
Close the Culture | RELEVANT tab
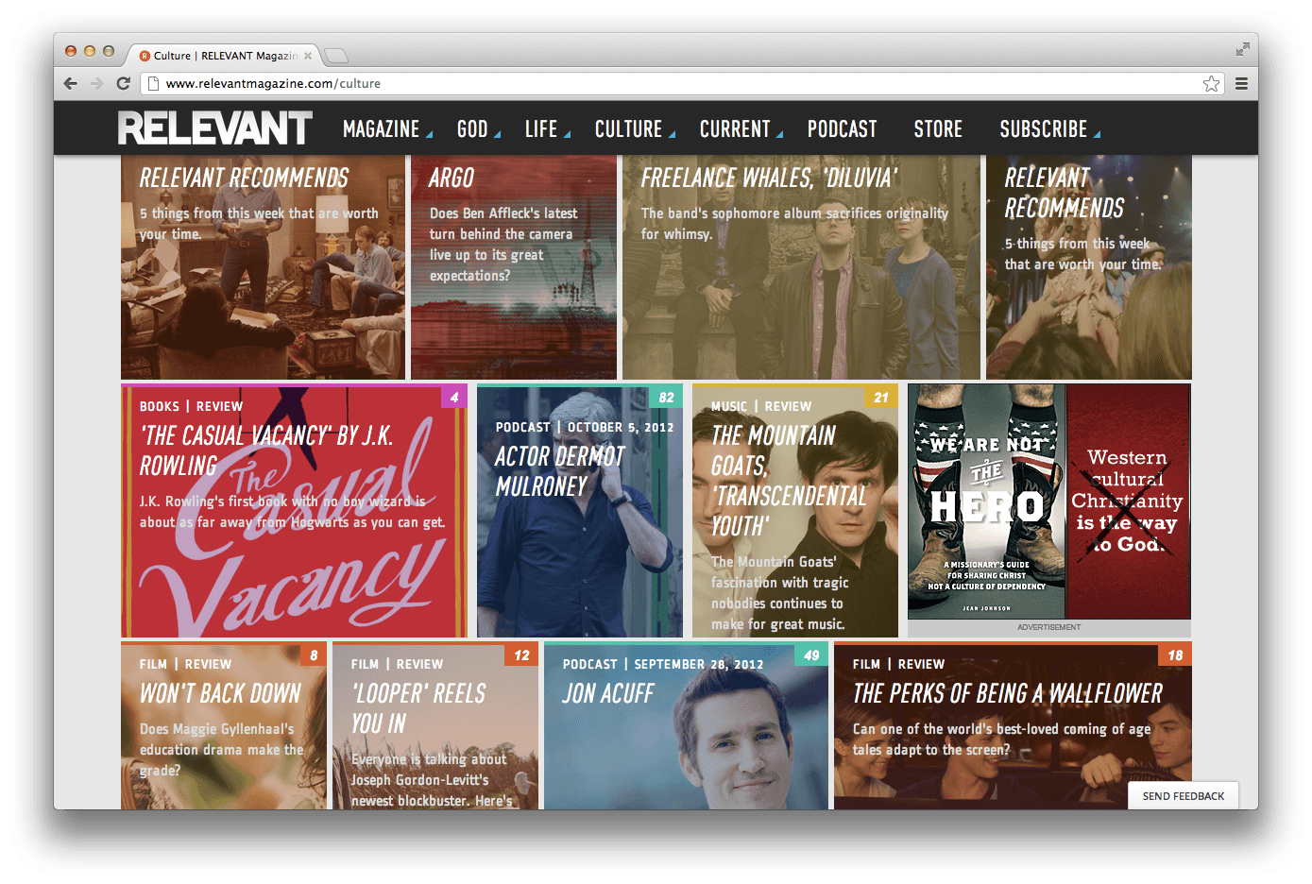(308, 56)
